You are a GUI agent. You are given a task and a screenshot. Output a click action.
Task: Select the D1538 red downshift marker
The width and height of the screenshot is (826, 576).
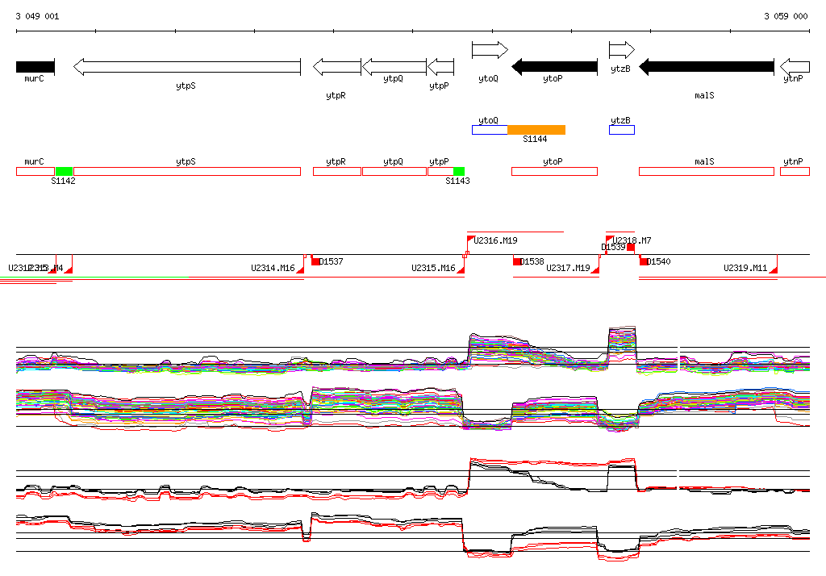click(517, 261)
